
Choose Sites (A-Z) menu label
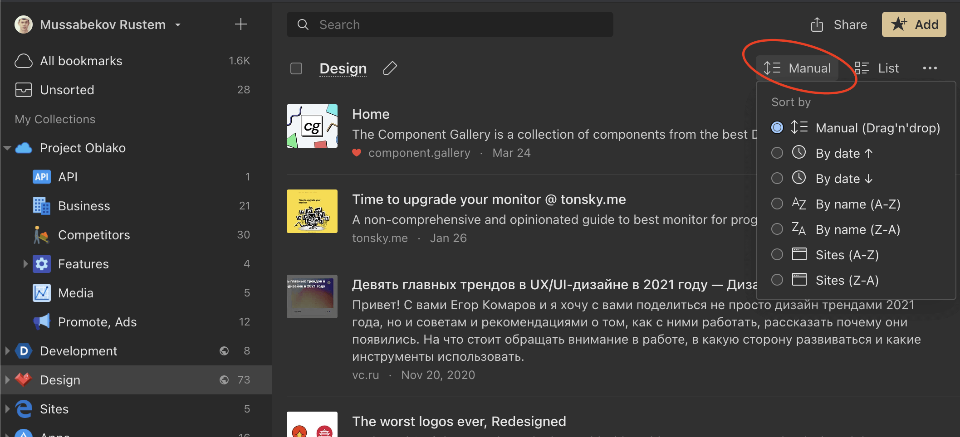click(x=847, y=255)
